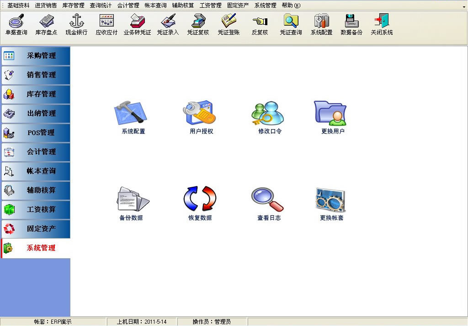Switch to 采购管理 sidebar section
Viewport: 468px width, 326px height.
click(x=36, y=56)
